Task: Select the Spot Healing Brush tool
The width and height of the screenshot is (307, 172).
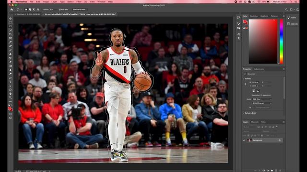Action: pos(11,46)
